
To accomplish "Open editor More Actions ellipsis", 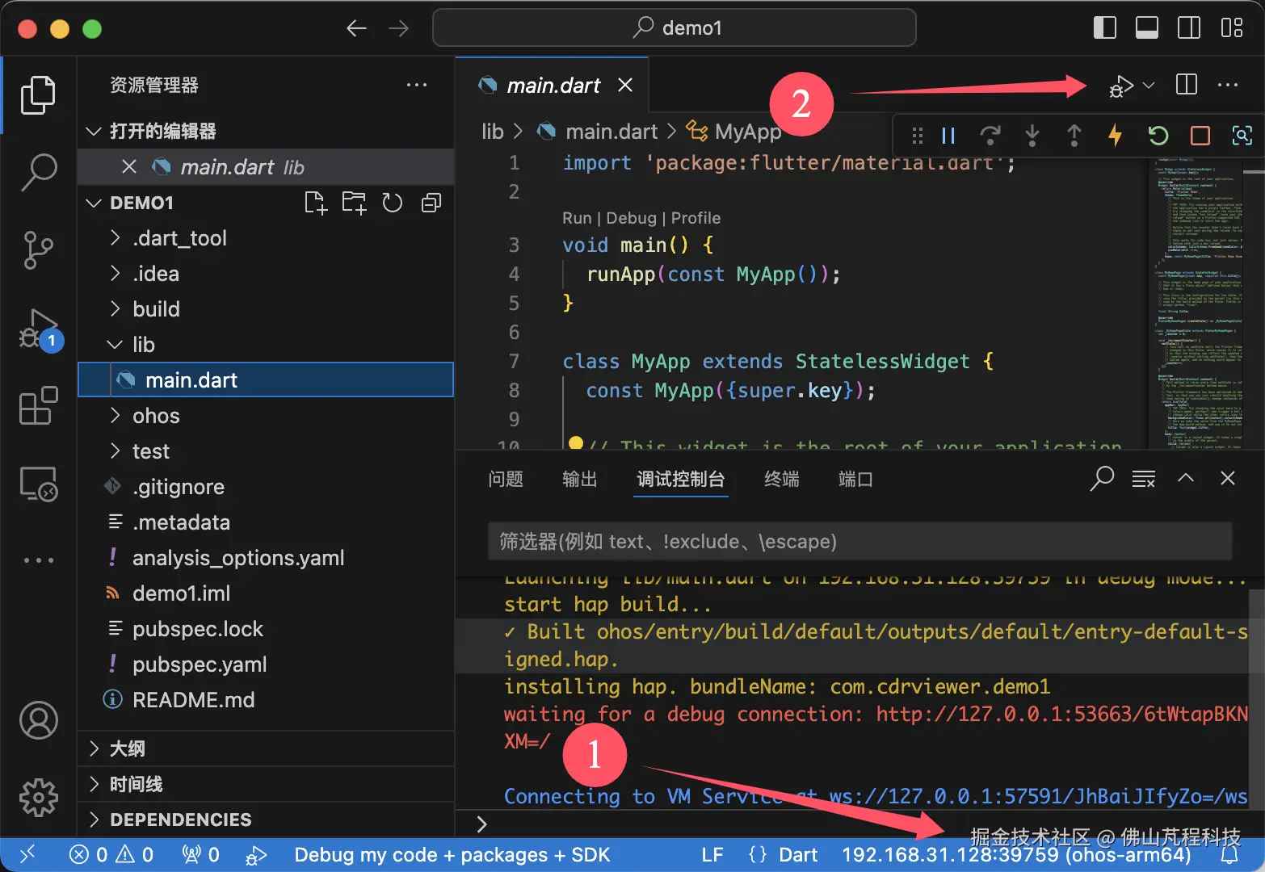I will point(1228,85).
